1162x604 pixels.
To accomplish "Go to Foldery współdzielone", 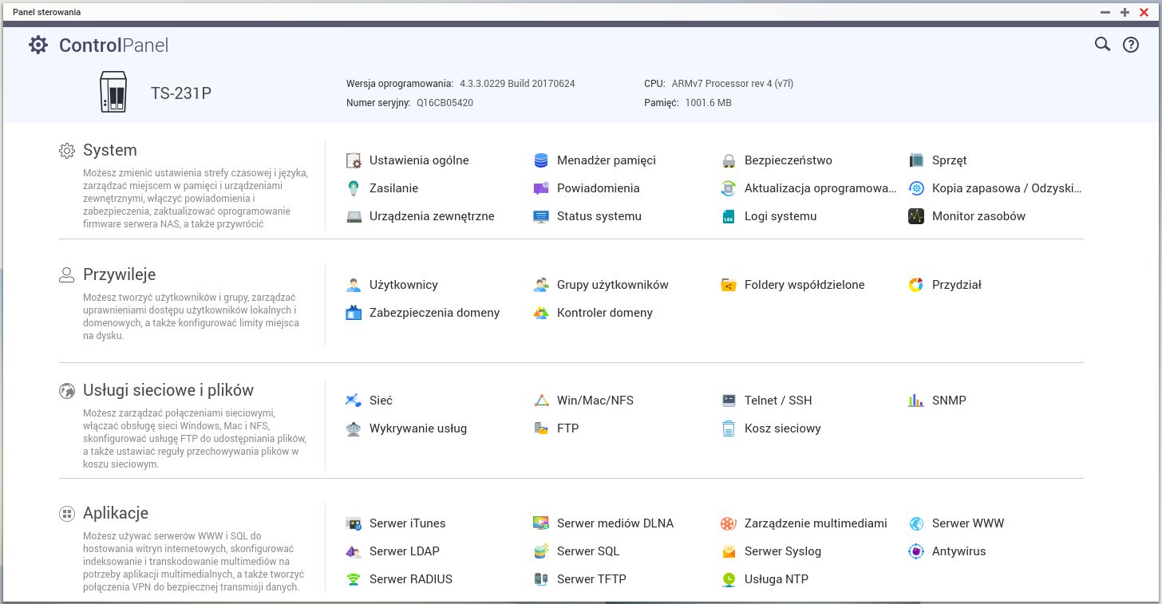I will point(804,285).
